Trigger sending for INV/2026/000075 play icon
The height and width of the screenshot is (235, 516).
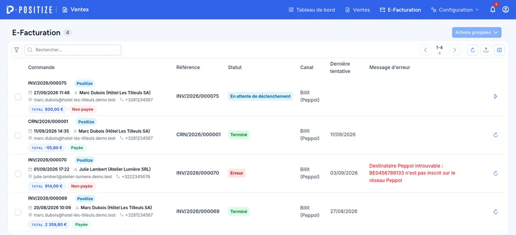tap(495, 96)
